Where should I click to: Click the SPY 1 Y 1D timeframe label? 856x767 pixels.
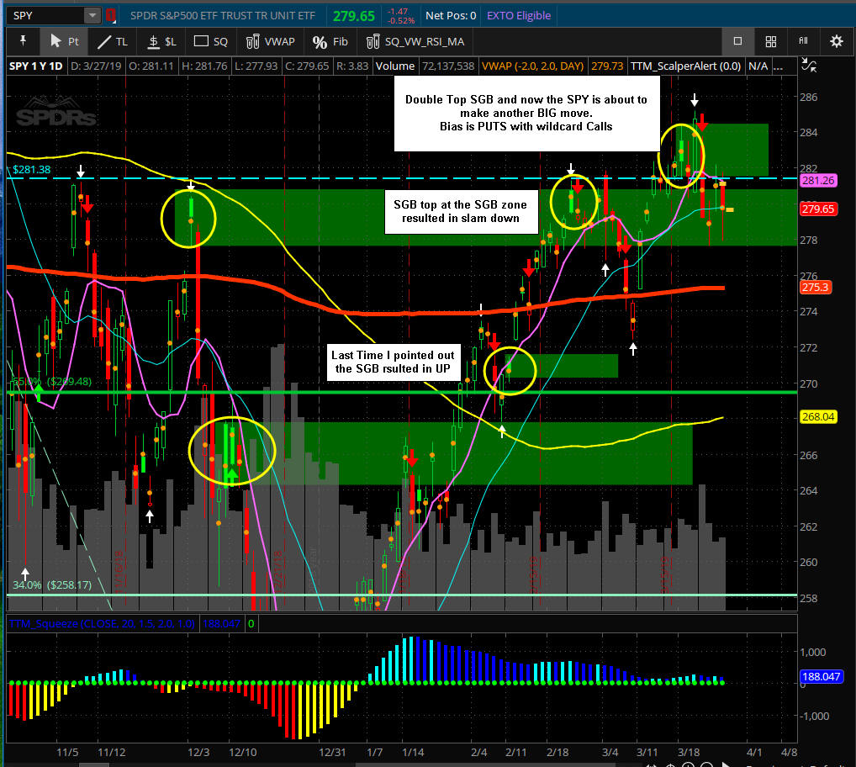coord(35,65)
